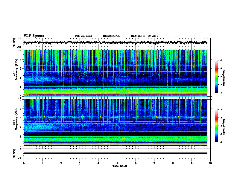Click the time axis tick label "2"
Viewport: 237px width, 183px height.
coord(61,163)
